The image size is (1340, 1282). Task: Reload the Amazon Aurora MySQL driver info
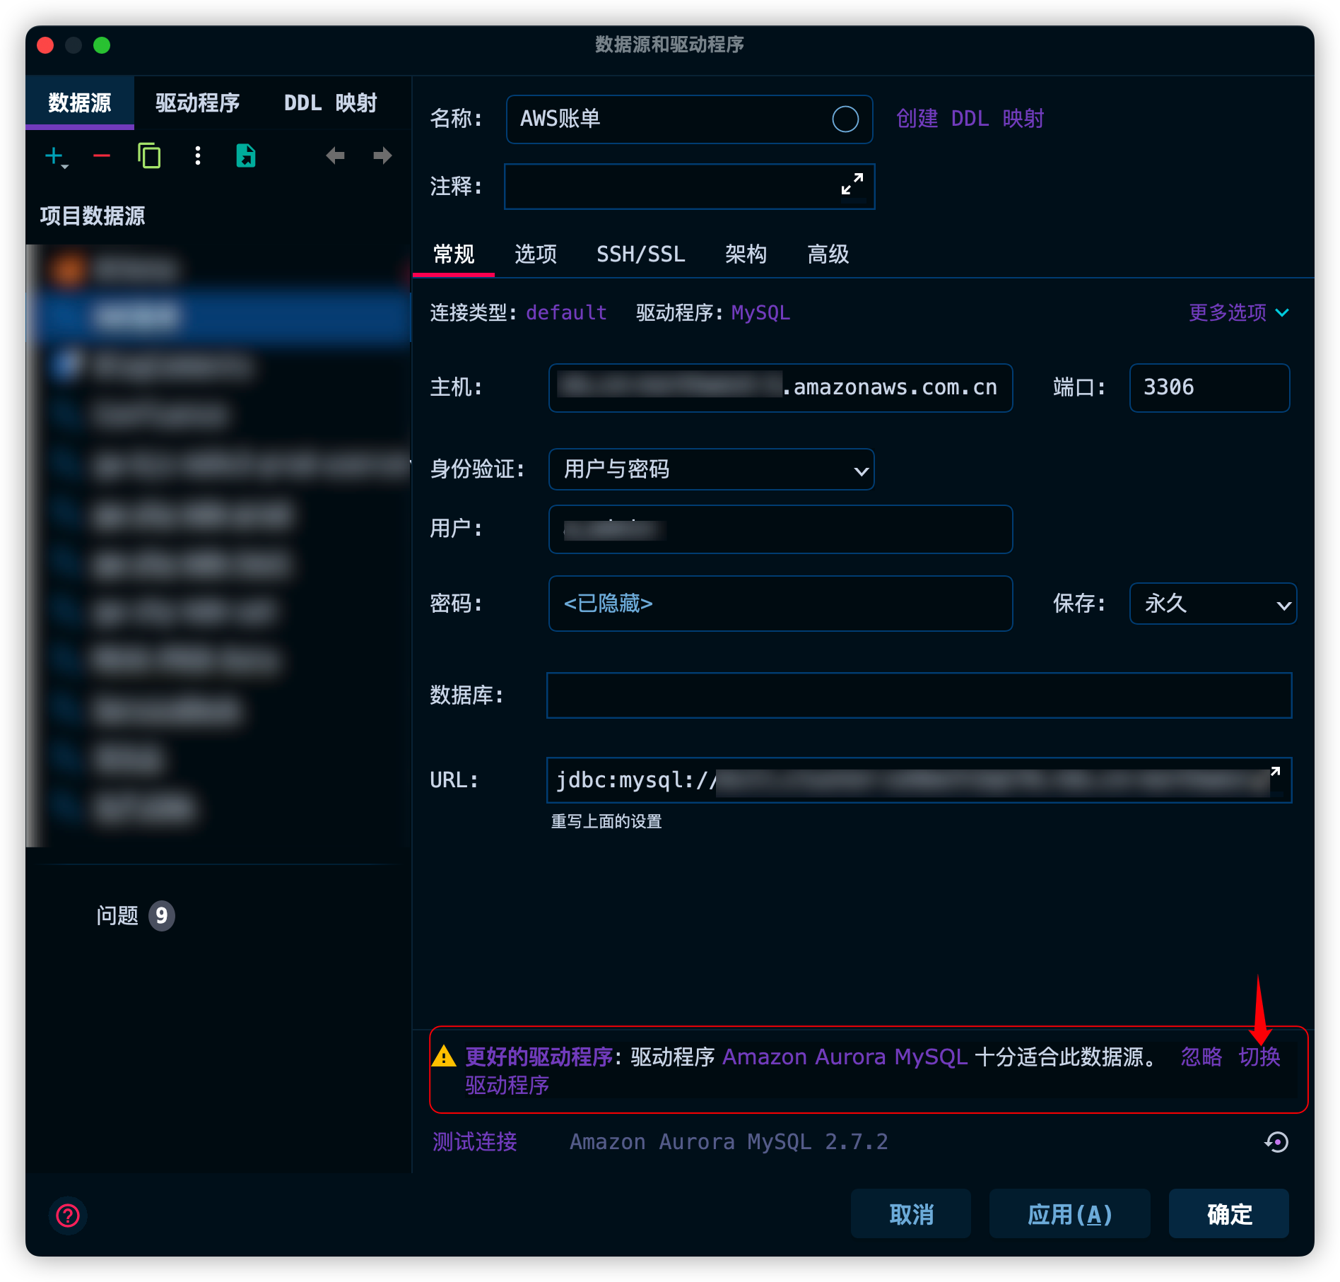click(1276, 1142)
